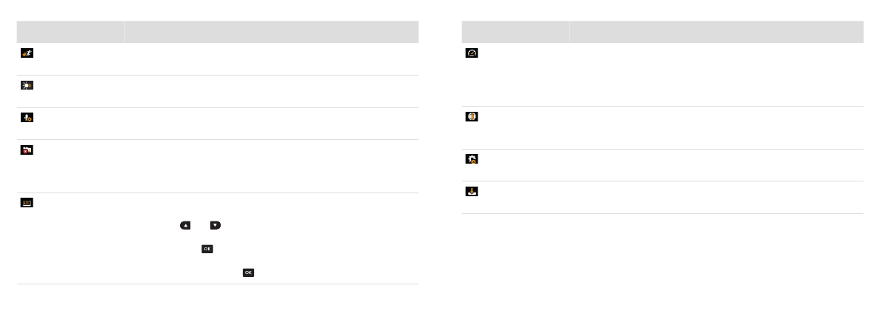Viewport: 882px width, 311px height.
Task: Click the speedometer gauge icon
Action: coord(472,53)
